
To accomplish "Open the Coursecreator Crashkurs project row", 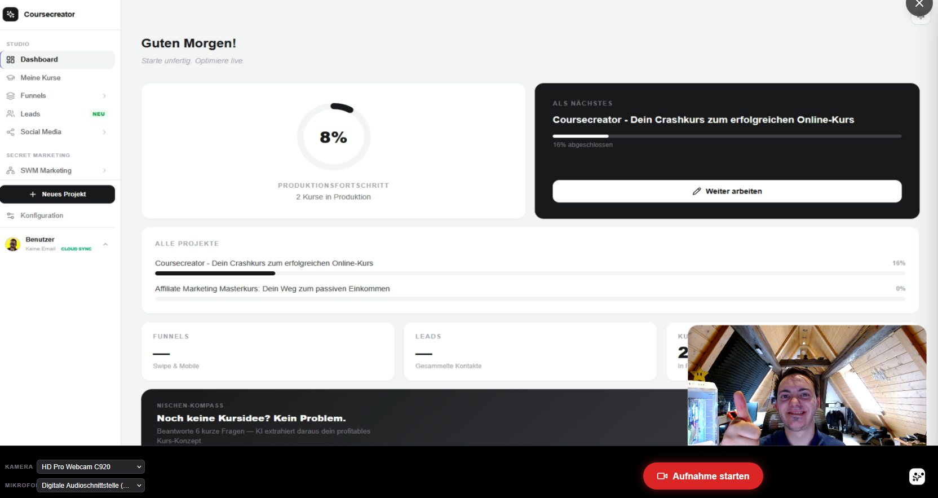I will click(x=530, y=268).
